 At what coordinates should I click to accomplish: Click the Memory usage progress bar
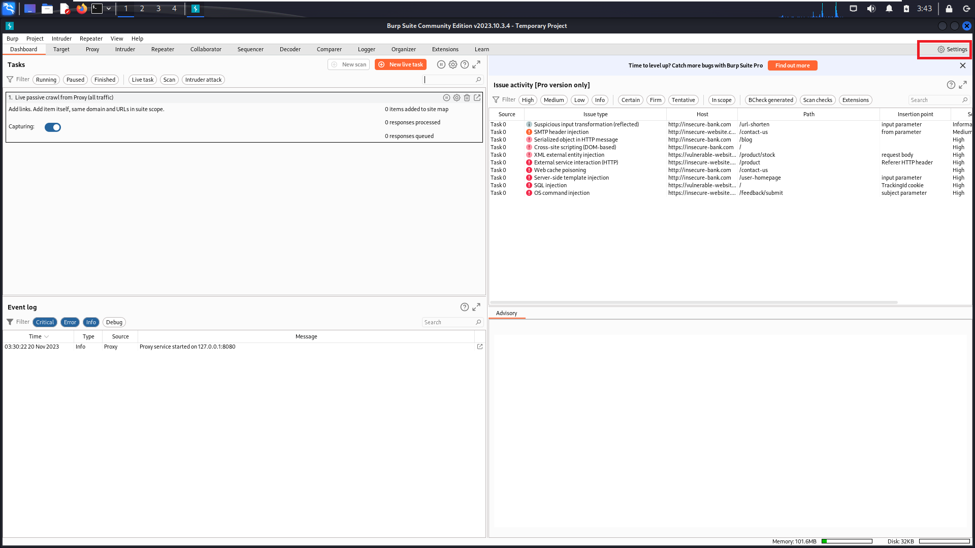point(847,541)
